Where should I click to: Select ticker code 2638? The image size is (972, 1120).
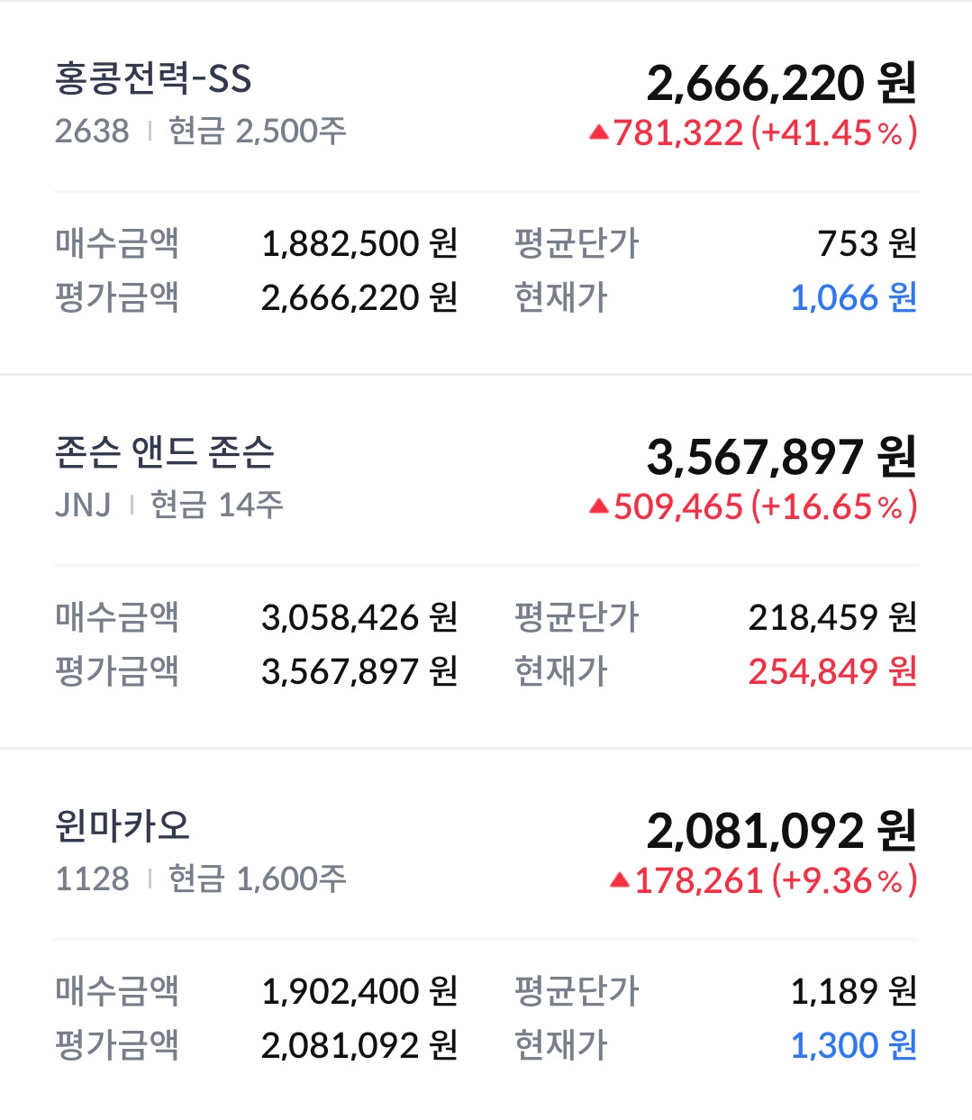click(92, 132)
